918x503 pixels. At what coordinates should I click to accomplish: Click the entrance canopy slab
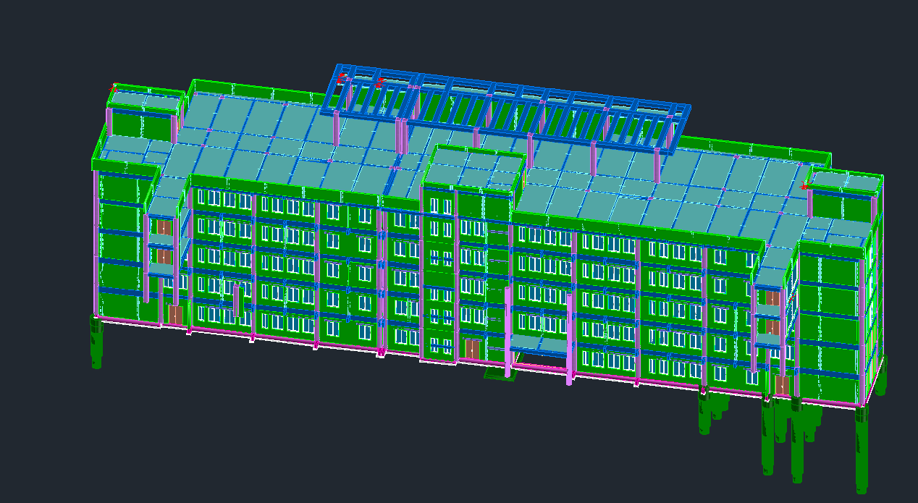539,344
